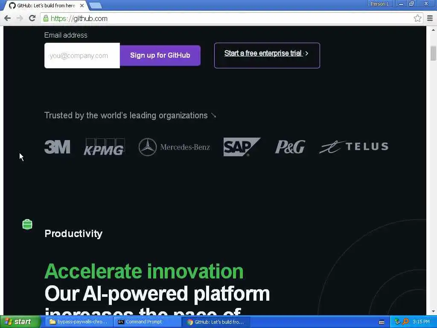Click the scrollbar up arrow
The image size is (437, 328).
pyautogui.click(x=433, y=29)
